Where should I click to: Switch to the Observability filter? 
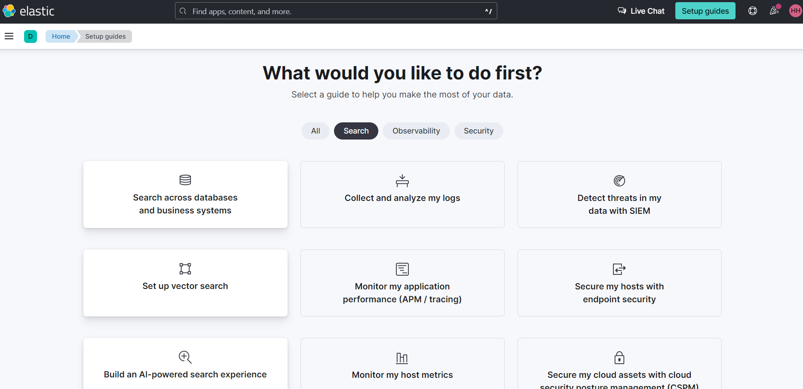(416, 131)
